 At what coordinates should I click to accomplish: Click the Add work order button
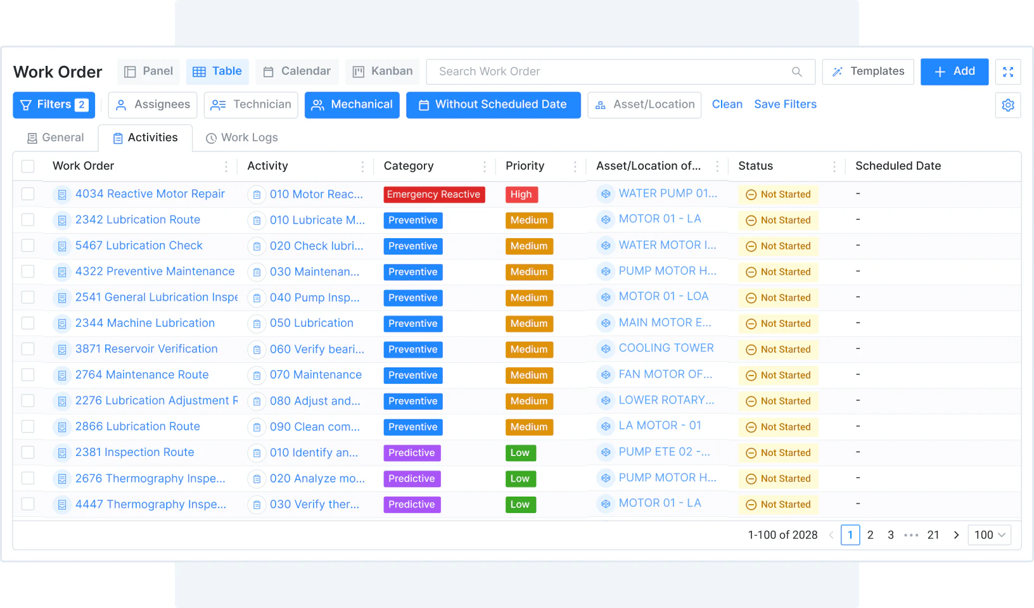click(954, 72)
